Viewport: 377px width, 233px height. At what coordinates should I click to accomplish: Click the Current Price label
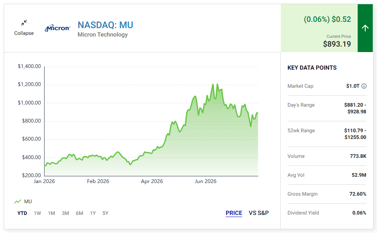click(338, 37)
